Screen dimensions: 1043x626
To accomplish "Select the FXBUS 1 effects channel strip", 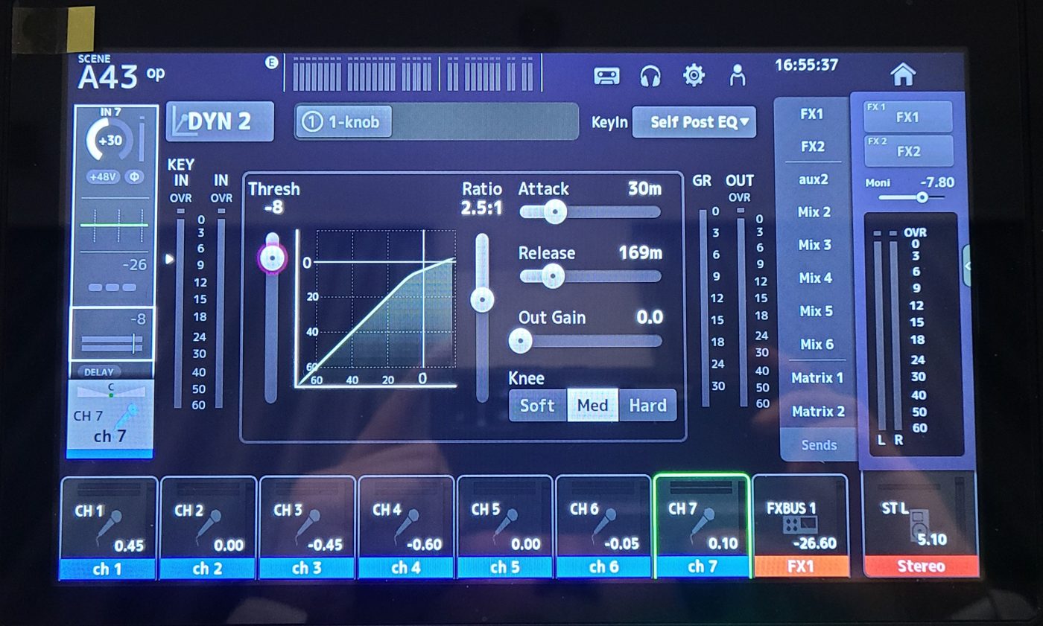I will pos(800,526).
